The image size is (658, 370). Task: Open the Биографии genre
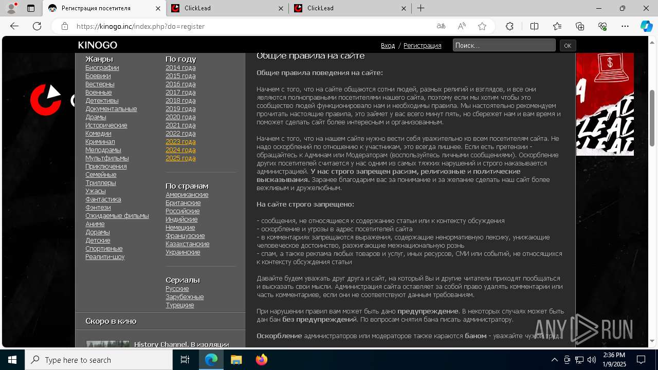102,67
